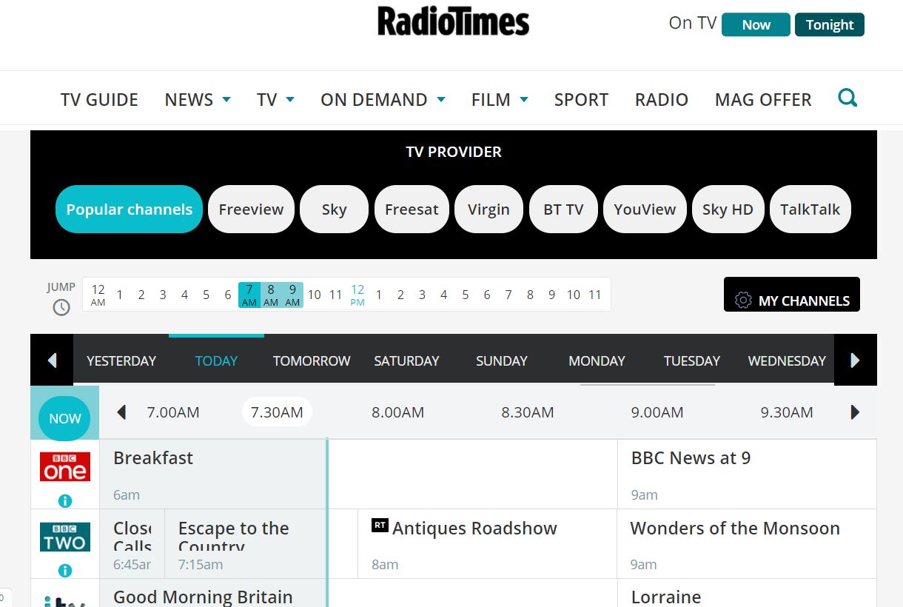Choose the Virgin TV provider
This screenshot has width=903, height=607.
pyautogui.click(x=489, y=209)
